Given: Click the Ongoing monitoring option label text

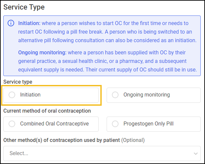Looking at the screenshot, I should (147, 95).
